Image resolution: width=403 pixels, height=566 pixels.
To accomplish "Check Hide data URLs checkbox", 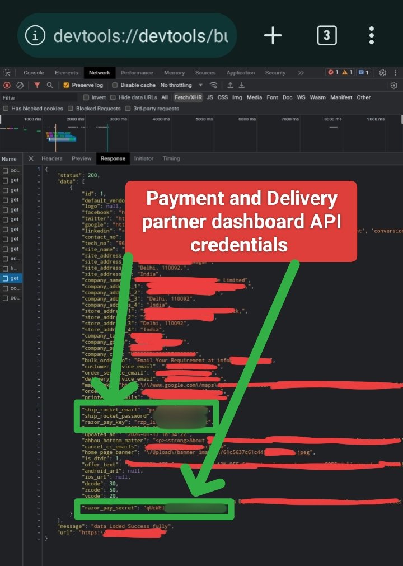I will click(x=113, y=97).
